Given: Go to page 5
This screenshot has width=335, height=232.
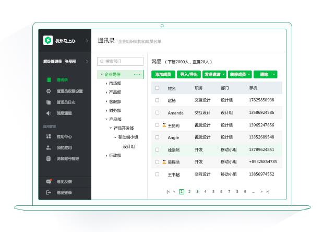Looking at the screenshot, I should tap(213, 192).
